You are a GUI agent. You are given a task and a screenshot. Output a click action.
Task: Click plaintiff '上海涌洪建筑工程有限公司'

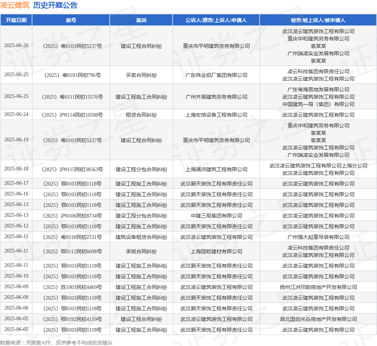tap(216, 170)
